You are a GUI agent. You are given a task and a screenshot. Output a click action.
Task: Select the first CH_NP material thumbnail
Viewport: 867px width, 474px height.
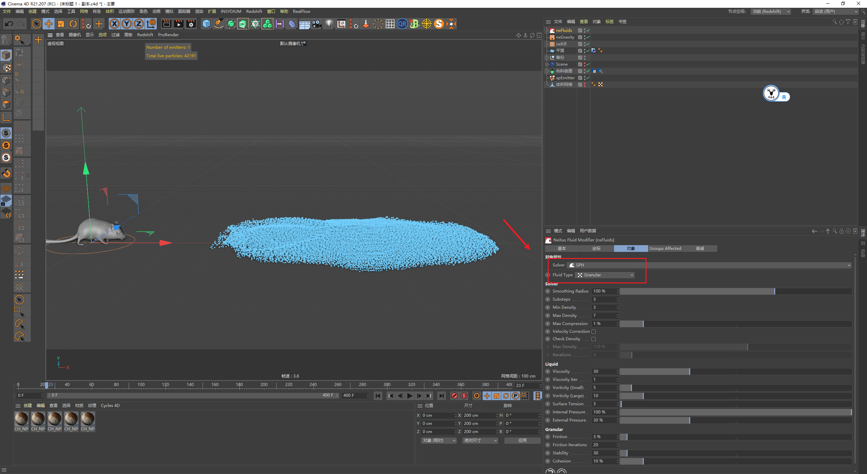click(x=21, y=419)
